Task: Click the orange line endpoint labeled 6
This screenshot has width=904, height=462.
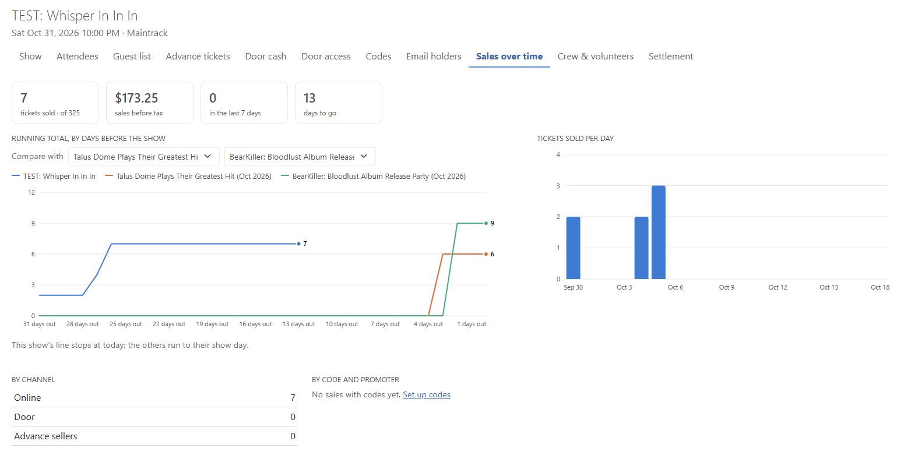Action: (x=486, y=254)
